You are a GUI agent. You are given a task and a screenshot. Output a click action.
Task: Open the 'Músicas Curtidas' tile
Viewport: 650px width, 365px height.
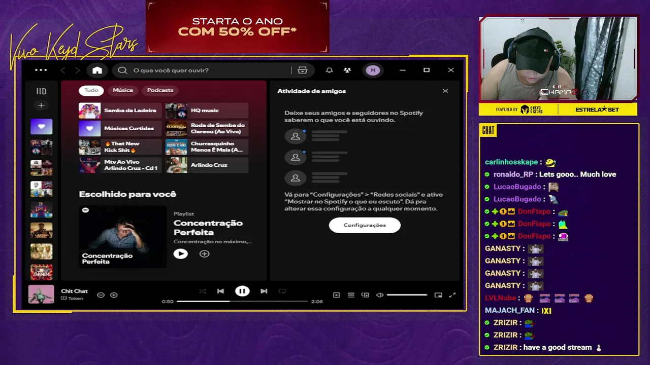120,129
